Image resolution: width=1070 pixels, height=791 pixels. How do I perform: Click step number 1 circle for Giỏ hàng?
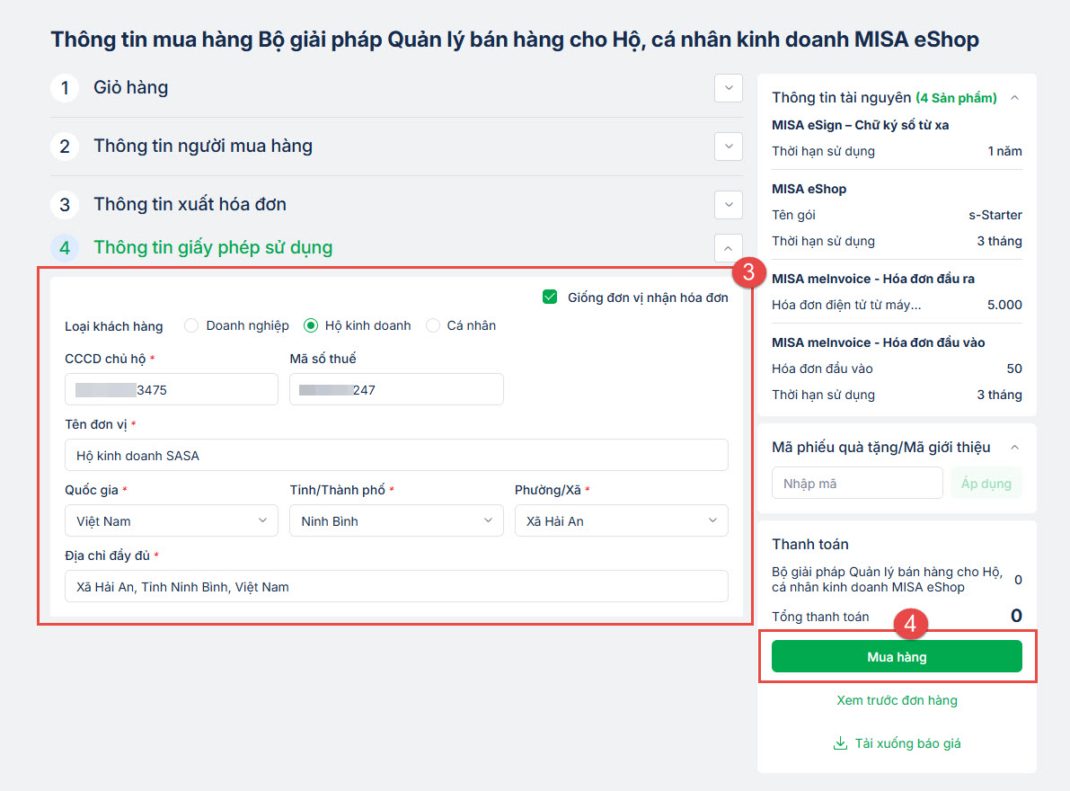[x=65, y=88]
